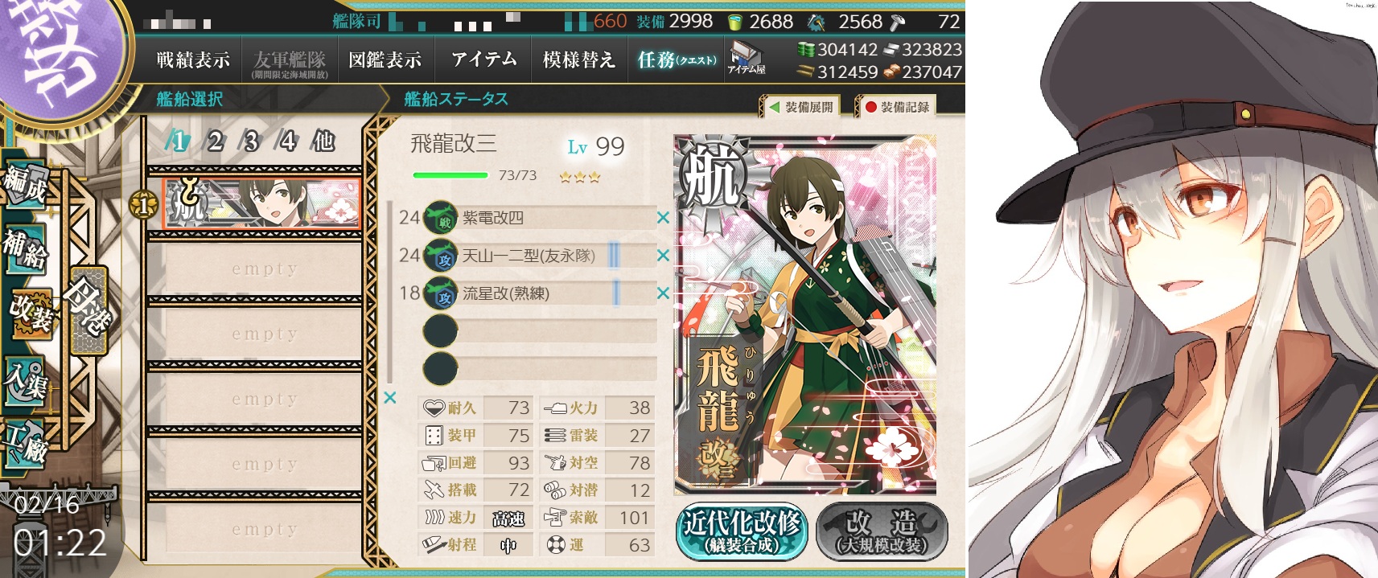The height and width of the screenshot is (578, 1378).
Task: Open the 入渠 docking side icon
Action: [26, 378]
